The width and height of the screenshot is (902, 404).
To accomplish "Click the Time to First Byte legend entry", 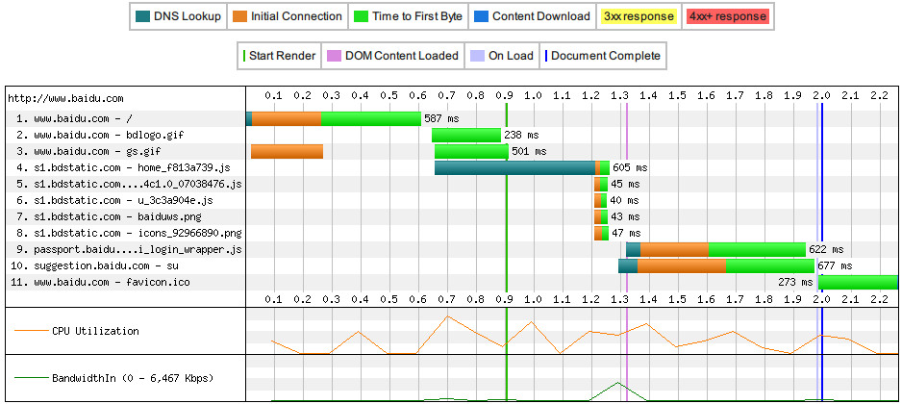I will [409, 16].
